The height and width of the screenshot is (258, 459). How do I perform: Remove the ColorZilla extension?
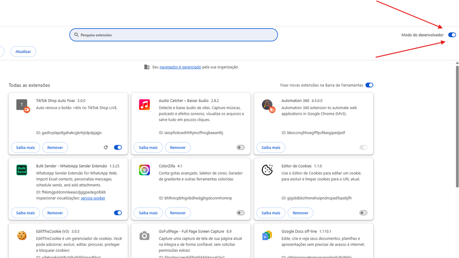[x=178, y=213]
